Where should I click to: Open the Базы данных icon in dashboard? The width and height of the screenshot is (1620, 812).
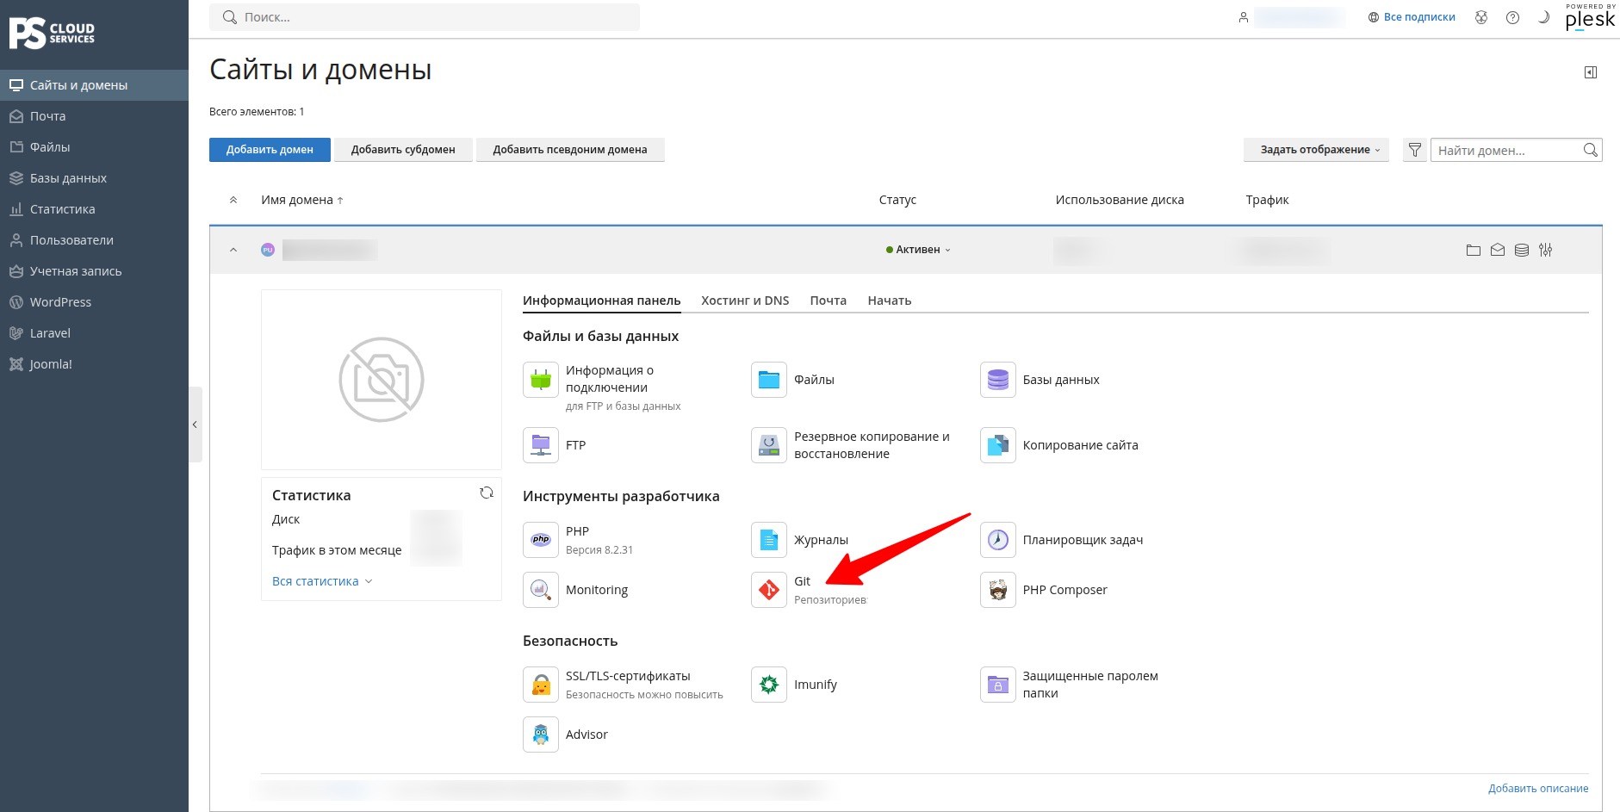tap(997, 380)
